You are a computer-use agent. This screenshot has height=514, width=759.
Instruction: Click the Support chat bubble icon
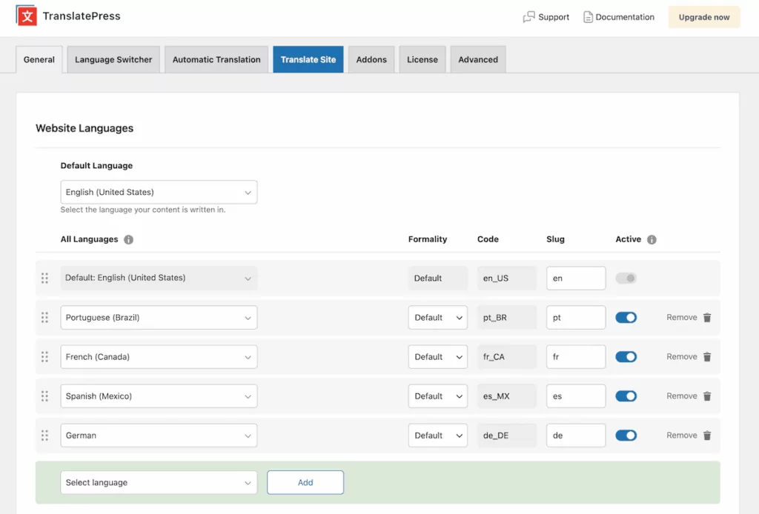click(528, 17)
